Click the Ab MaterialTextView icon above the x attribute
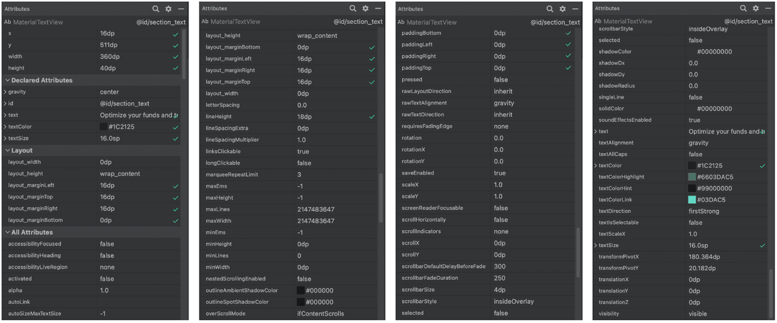Image resolution: width=777 pixels, height=323 pixels. 7,22
